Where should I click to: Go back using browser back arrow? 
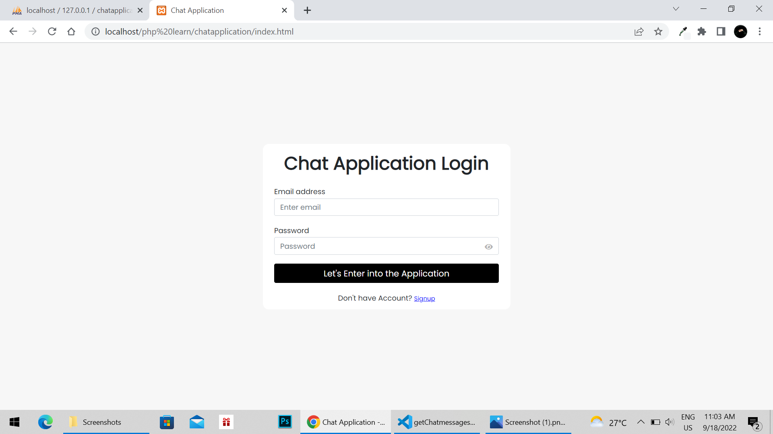13,31
